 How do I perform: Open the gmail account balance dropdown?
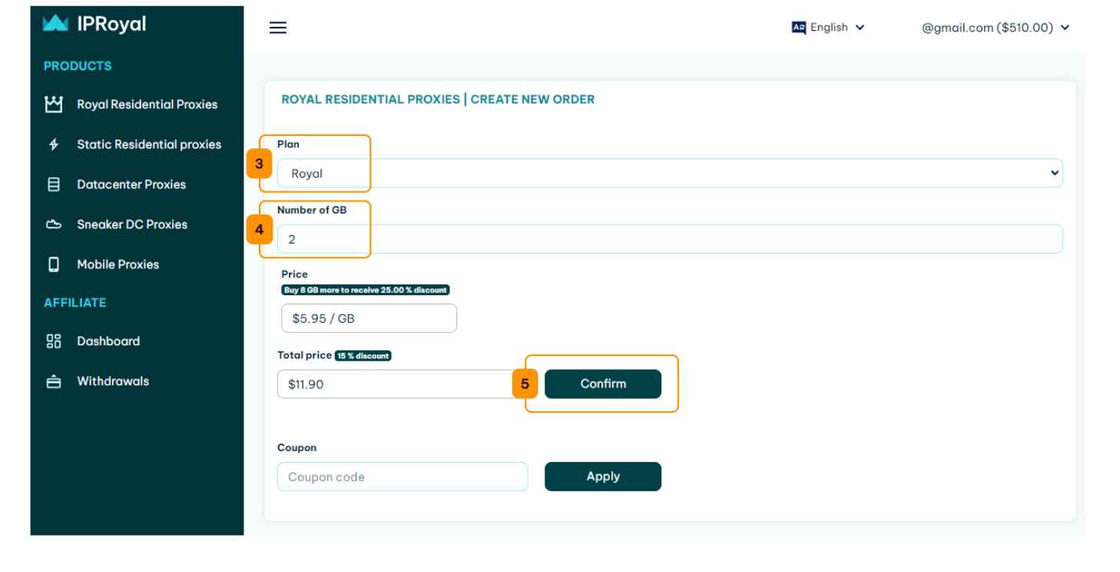(996, 28)
